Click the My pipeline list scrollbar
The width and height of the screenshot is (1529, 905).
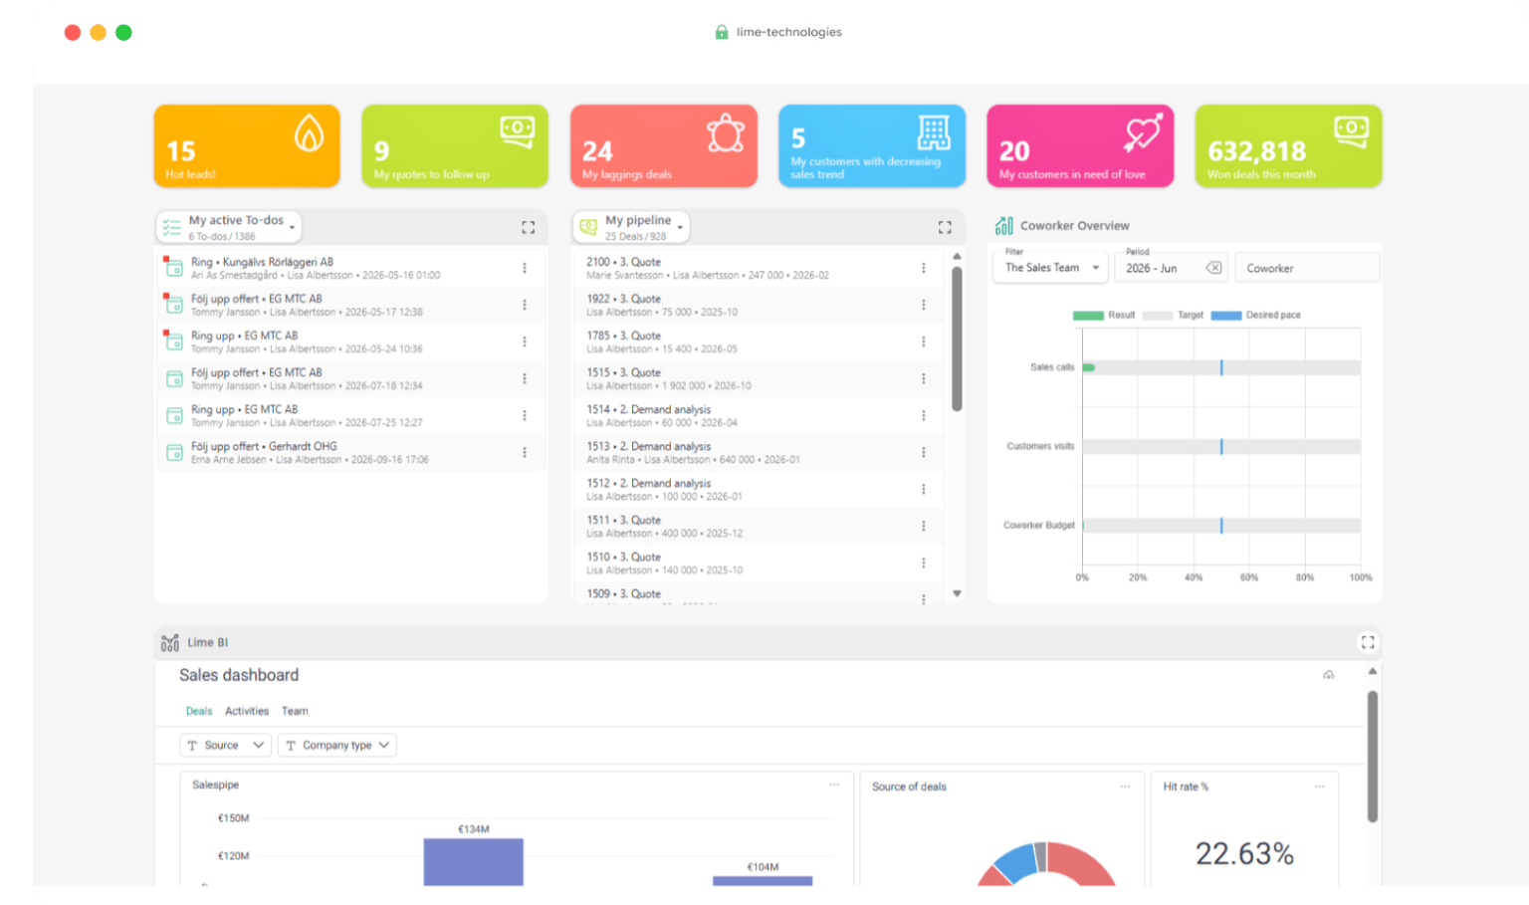[x=957, y=339]
